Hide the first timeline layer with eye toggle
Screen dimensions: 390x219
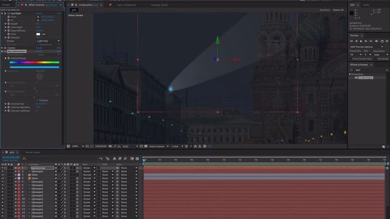pyautogui.click(x=2, y=168)
